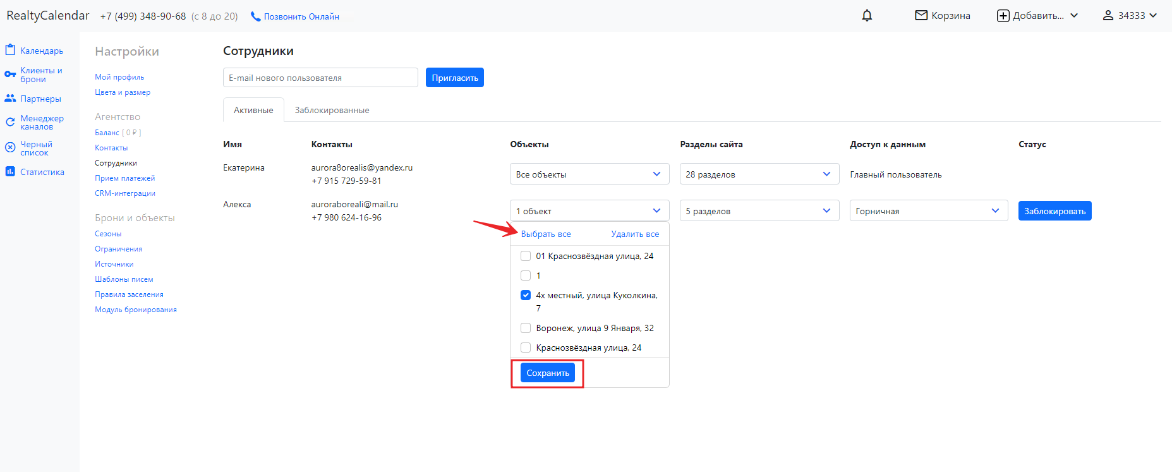
Task: Open the Статистика sidebar item
Action: coord(42,172)
